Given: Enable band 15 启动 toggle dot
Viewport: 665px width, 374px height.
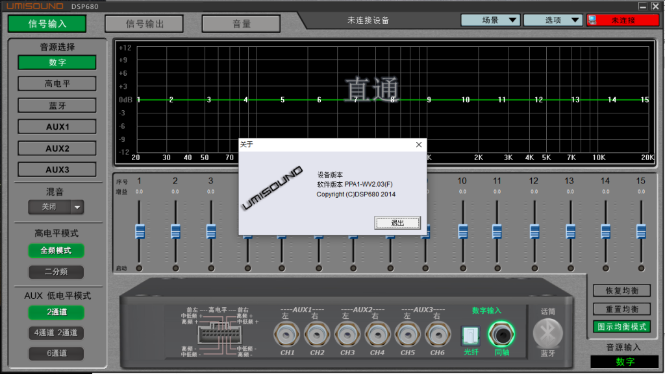Looking at the screenshot, I should [x=641, y=268].
